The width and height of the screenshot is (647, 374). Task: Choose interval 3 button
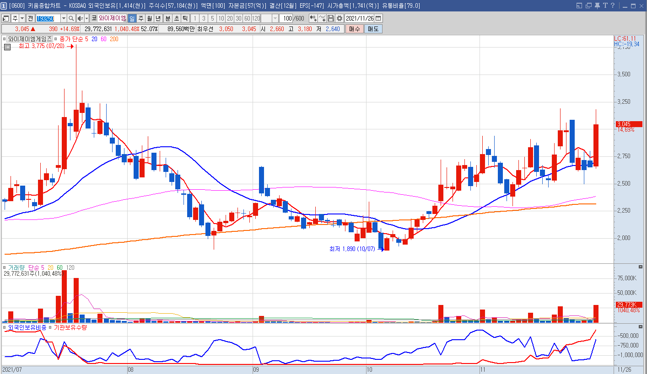point(204,18)
